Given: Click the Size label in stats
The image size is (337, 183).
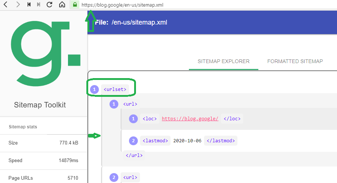Looking at the screenshot, I should (x=13, y=143).
